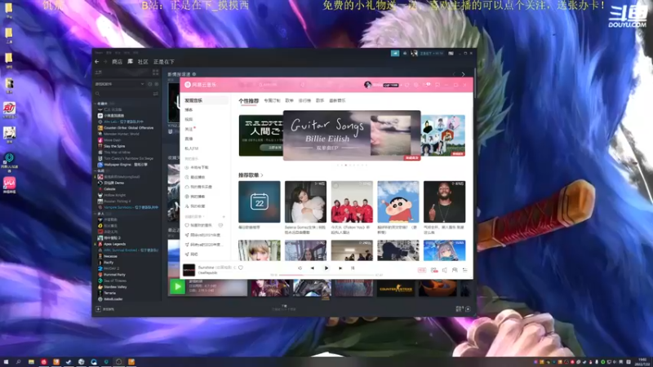Open the volume speaker icon in NetEase
This screenshot has height=367, width=653.
coord(445,270)
